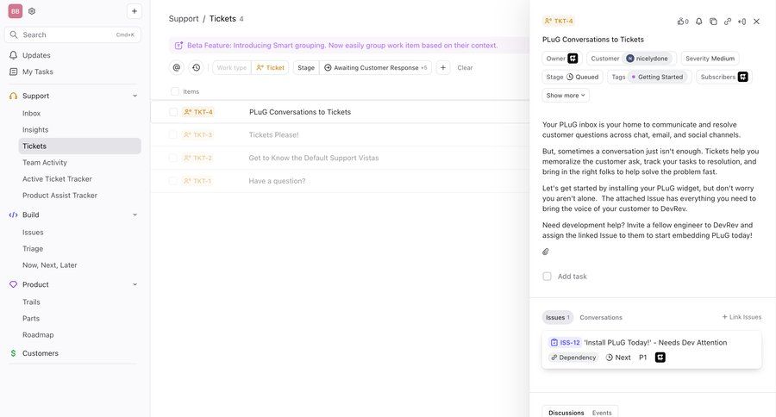Add a filter with the plus button
This screenshot has height=417, width=776.
tap(443, 67)
